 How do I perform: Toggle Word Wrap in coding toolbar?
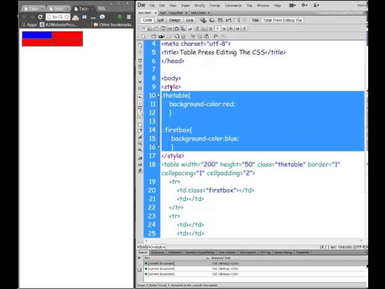pos(140,110)
